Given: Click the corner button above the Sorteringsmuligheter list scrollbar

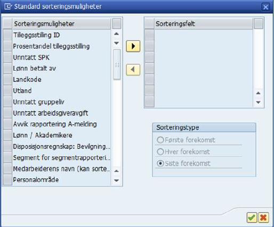Looking at the screenshot, I should coord(117,24).
